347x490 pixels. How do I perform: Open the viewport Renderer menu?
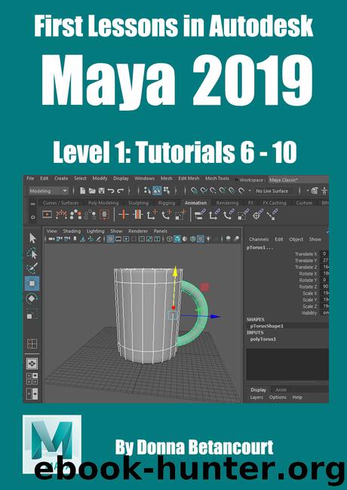[138, 231]
